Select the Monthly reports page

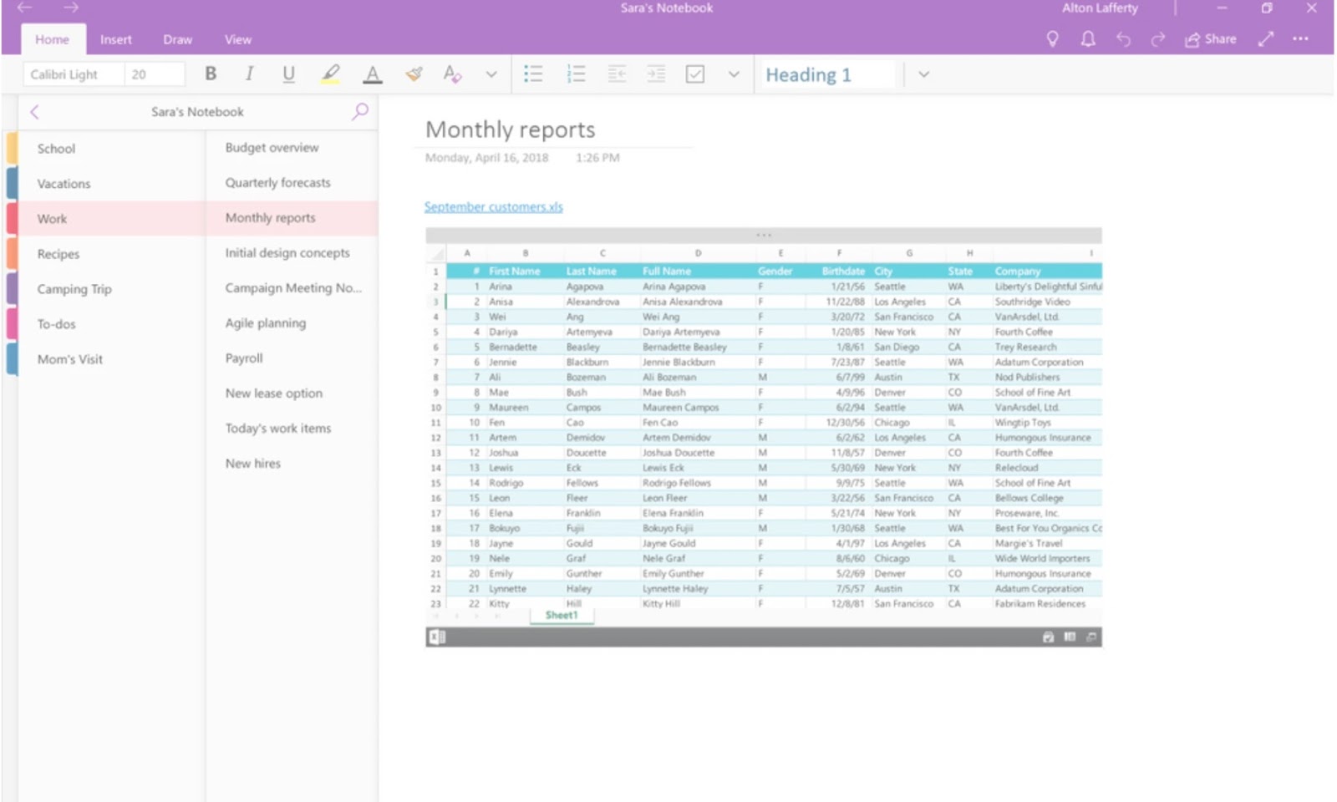pos(292,217)
